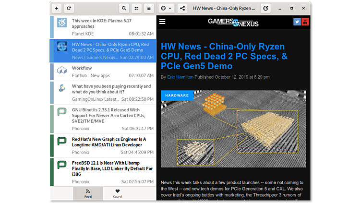The width and height of the screenshot is (361, 203).
Task: Switch to the Feed tab
Action: click(x=88, y=193)
